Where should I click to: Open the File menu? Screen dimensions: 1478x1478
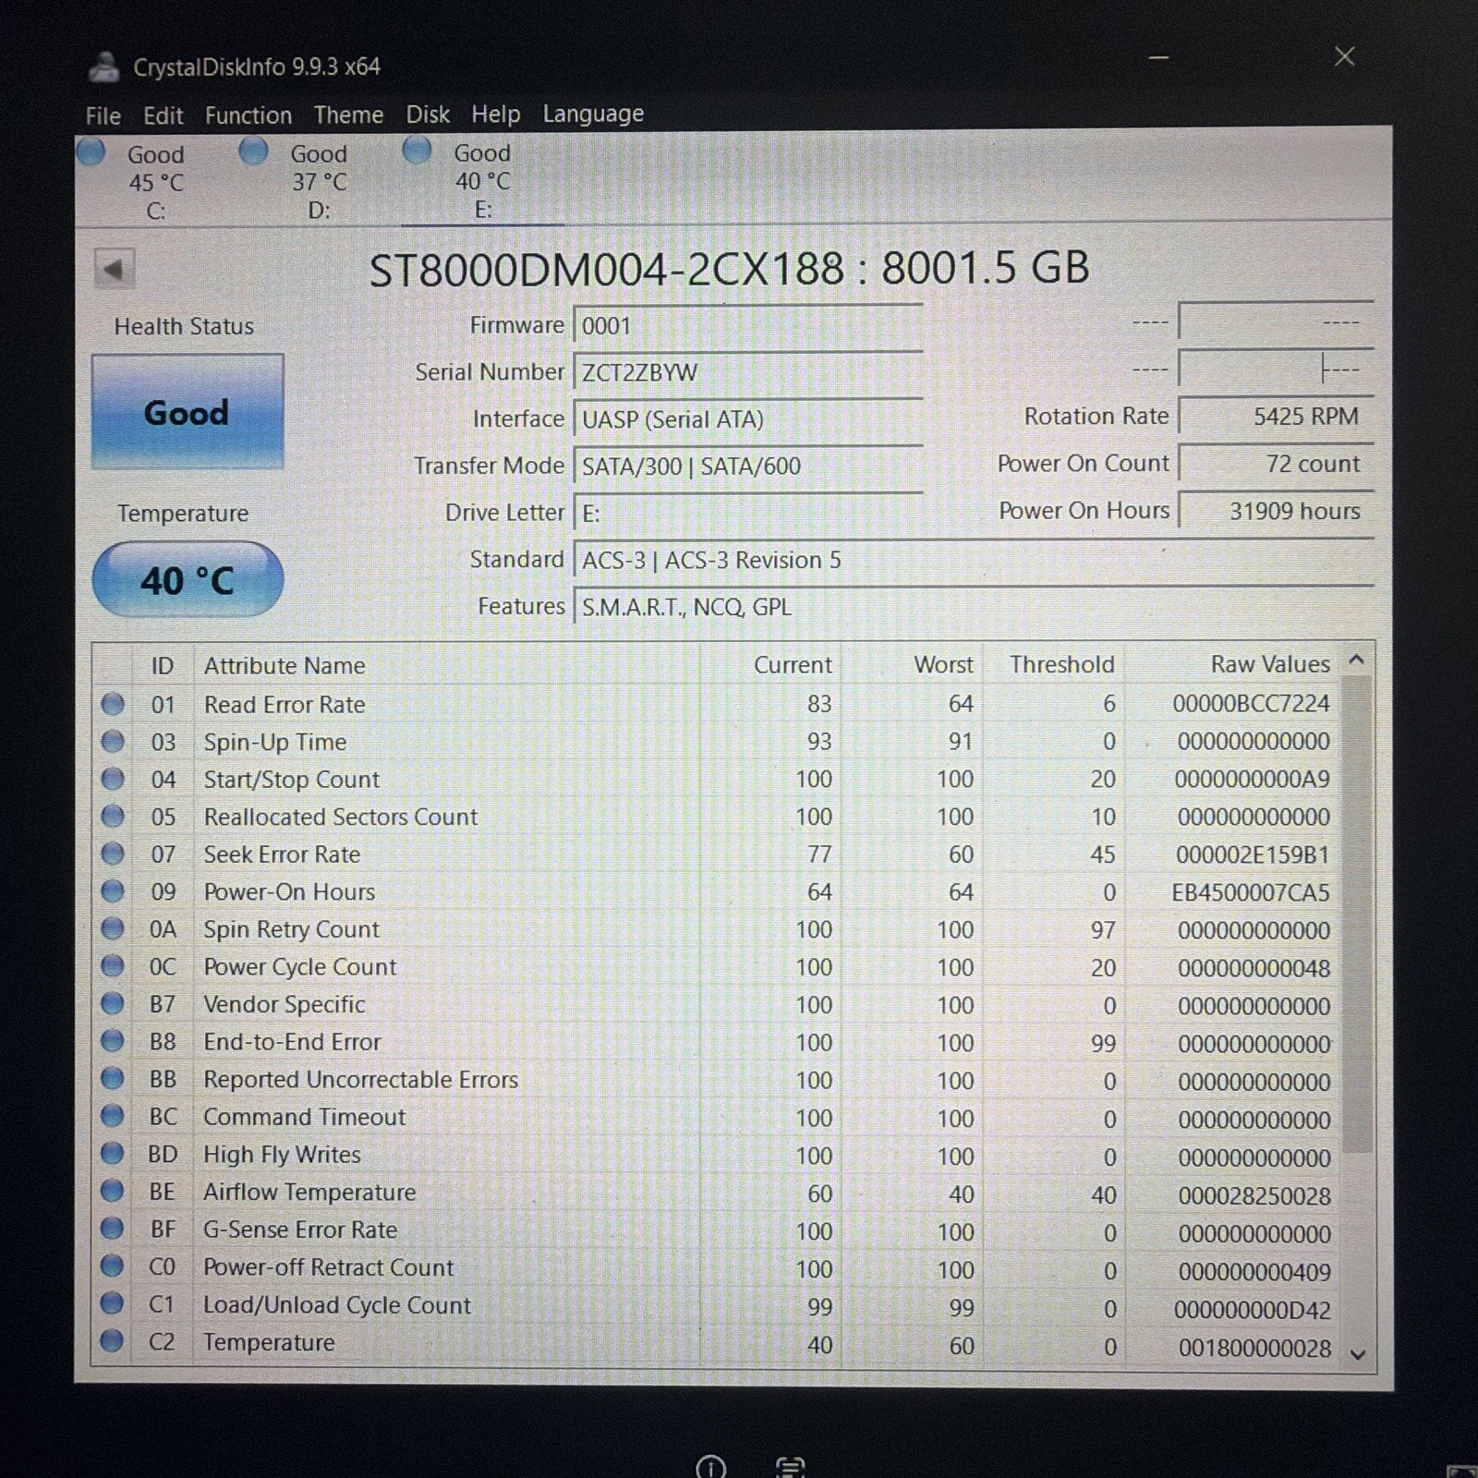tap(103, 115)
